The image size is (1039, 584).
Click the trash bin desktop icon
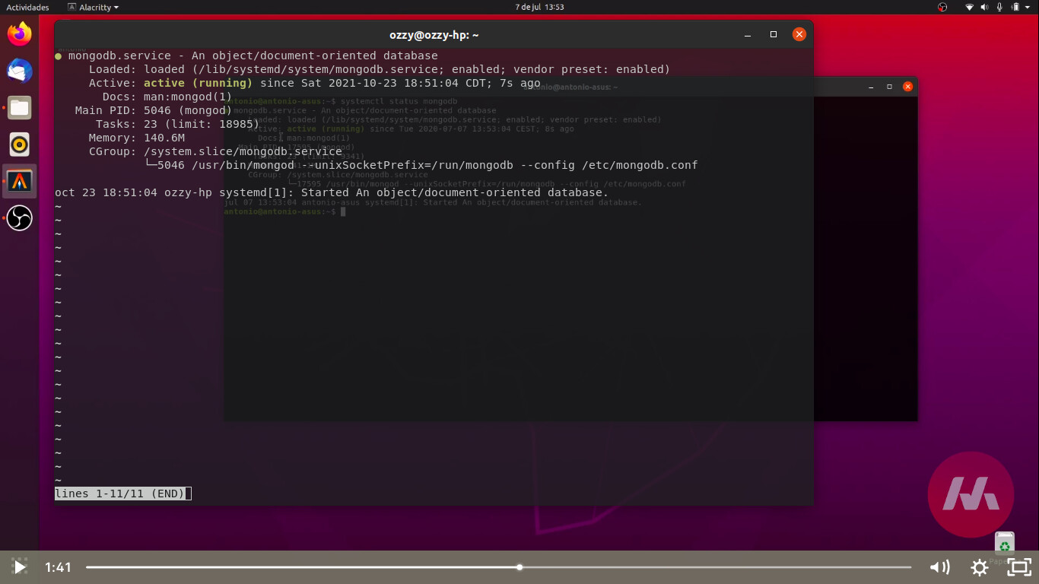point(1004,544)
